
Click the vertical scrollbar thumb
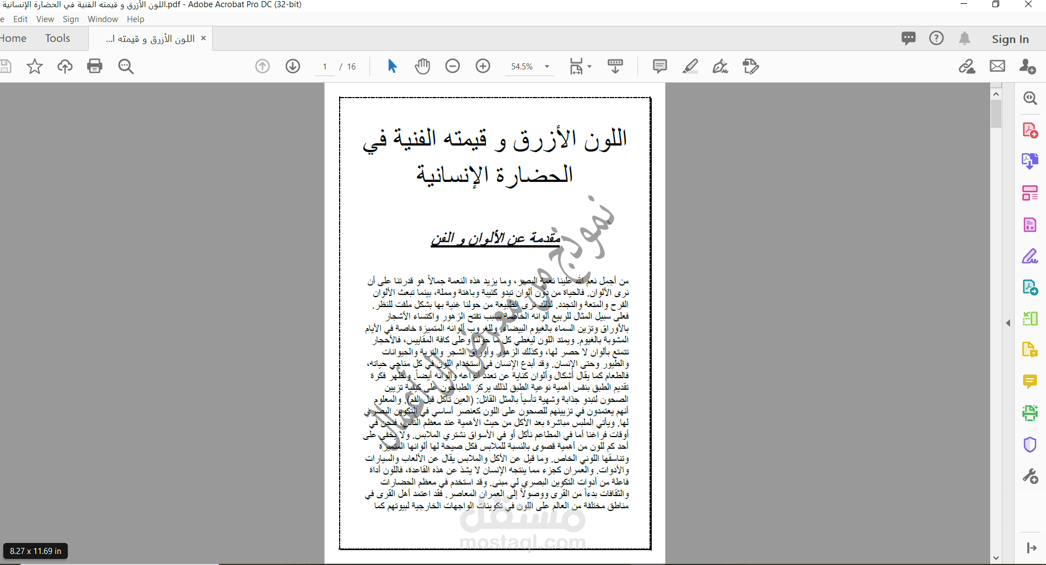click(x=996, y=114)
